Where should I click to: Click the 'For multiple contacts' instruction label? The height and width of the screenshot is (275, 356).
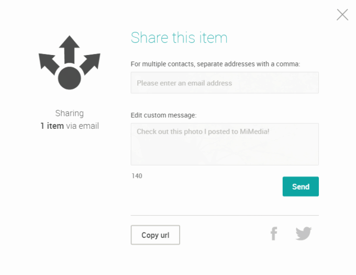215,64
